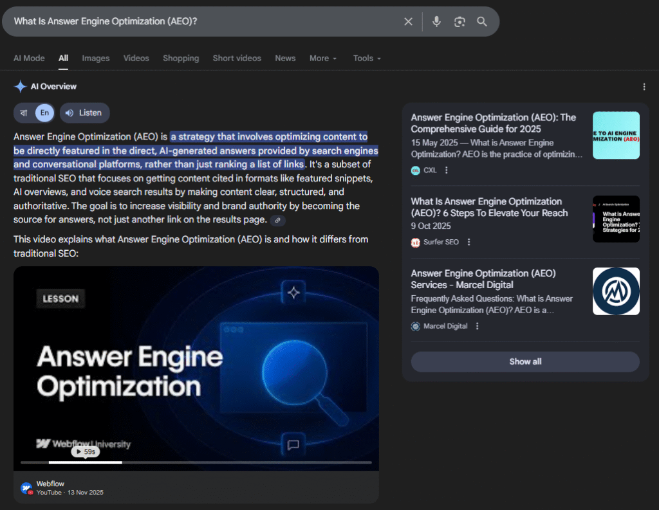
Task: Select the News tab
Action: (x=285, y=58)
